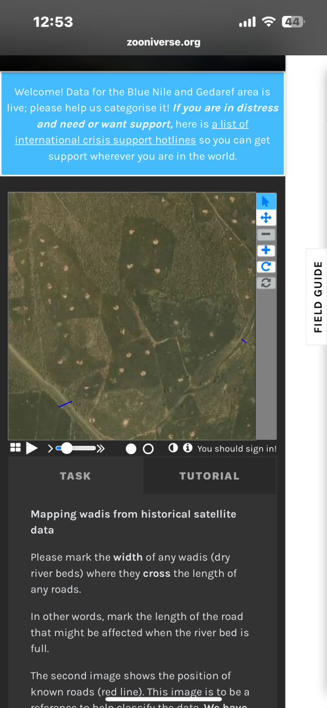Click the short blue mark near the image's right edge
Screen dimensions: 327x708
point(244,341)
